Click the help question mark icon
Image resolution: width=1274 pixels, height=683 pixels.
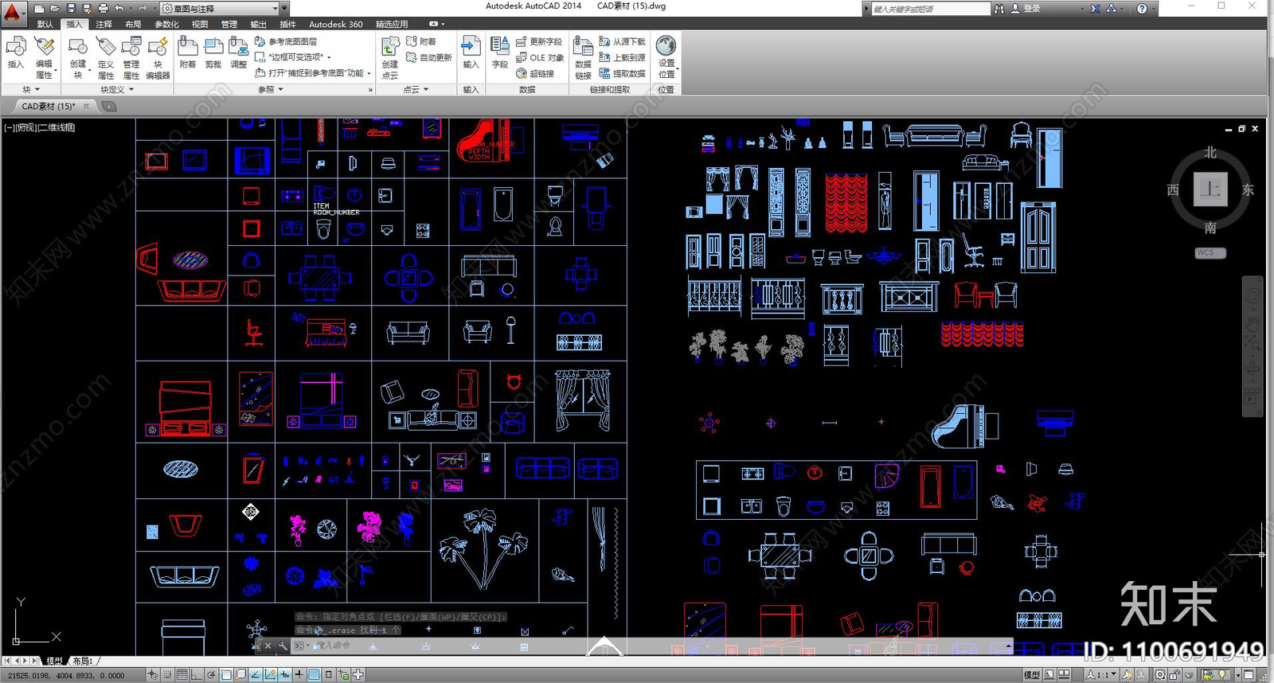coord(1142,8)
